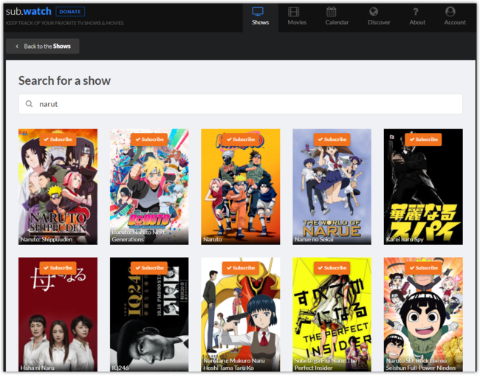Click the 'Karei naru Spy' title text
480x375 pixels.
[405, 239]
